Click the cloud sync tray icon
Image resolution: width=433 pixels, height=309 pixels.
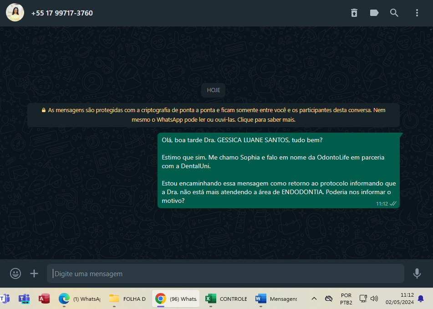[x=329, y=299]
